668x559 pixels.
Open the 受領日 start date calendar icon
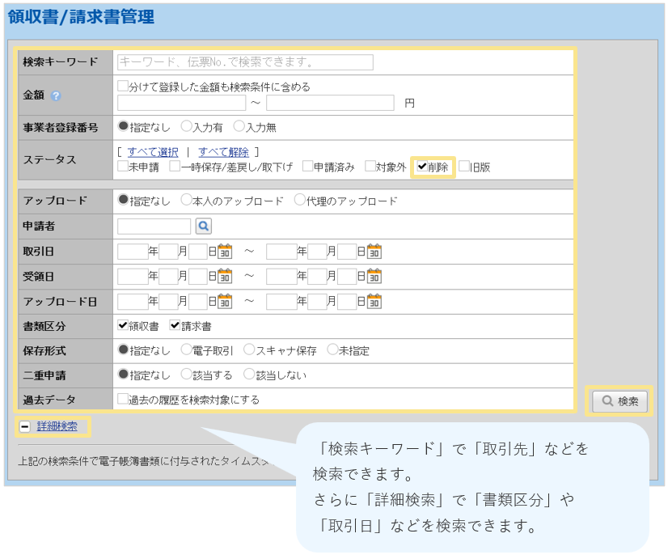[x=226, y=277]
